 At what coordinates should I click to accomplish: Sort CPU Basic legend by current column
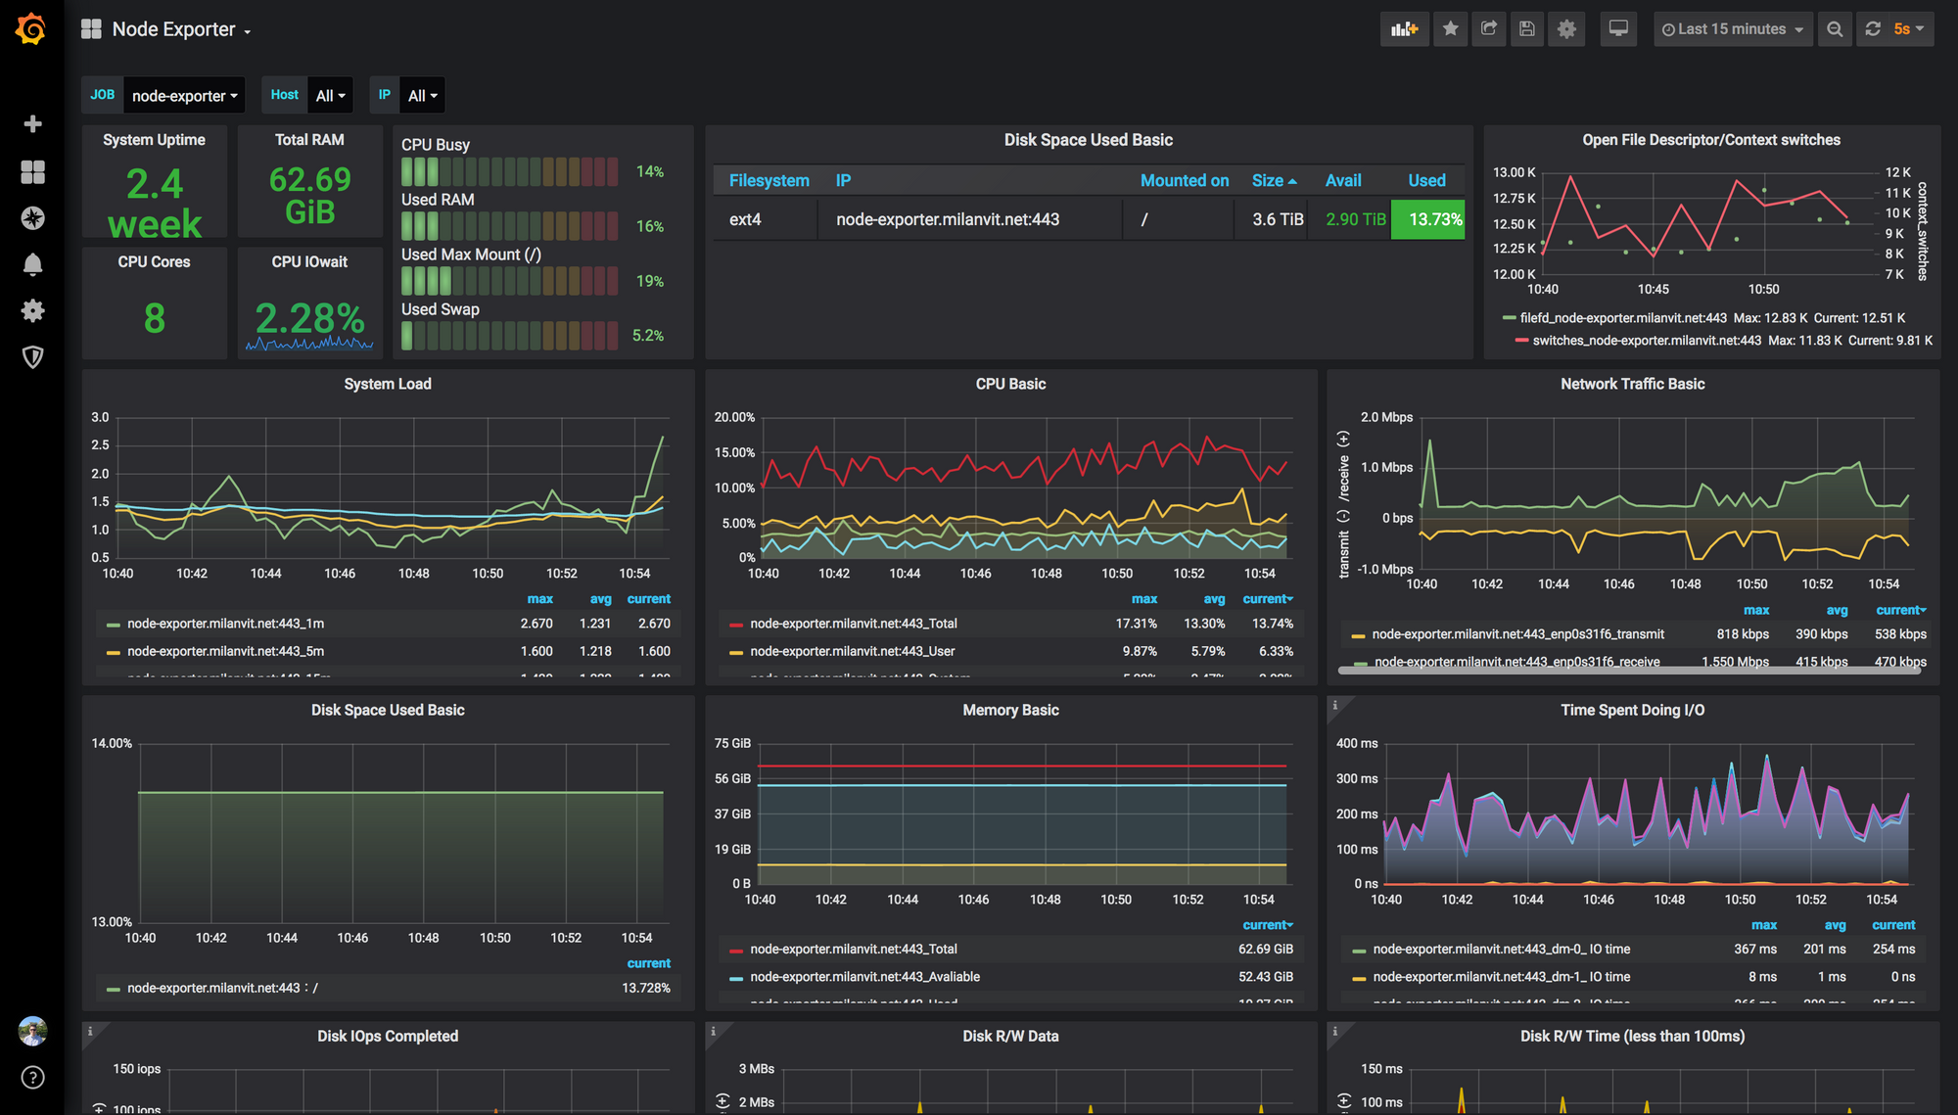click(1268, 599)
